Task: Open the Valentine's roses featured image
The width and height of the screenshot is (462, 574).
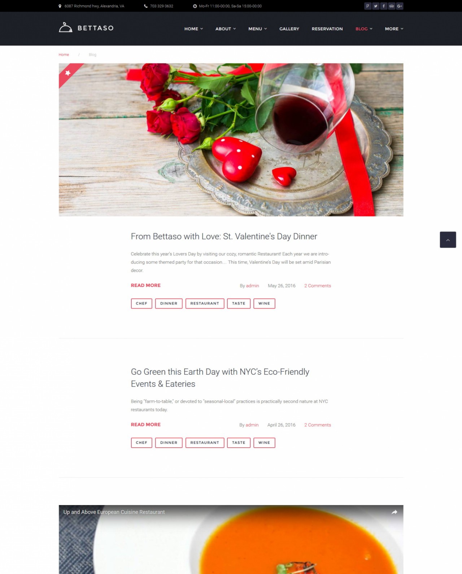Action: [231, 140]
